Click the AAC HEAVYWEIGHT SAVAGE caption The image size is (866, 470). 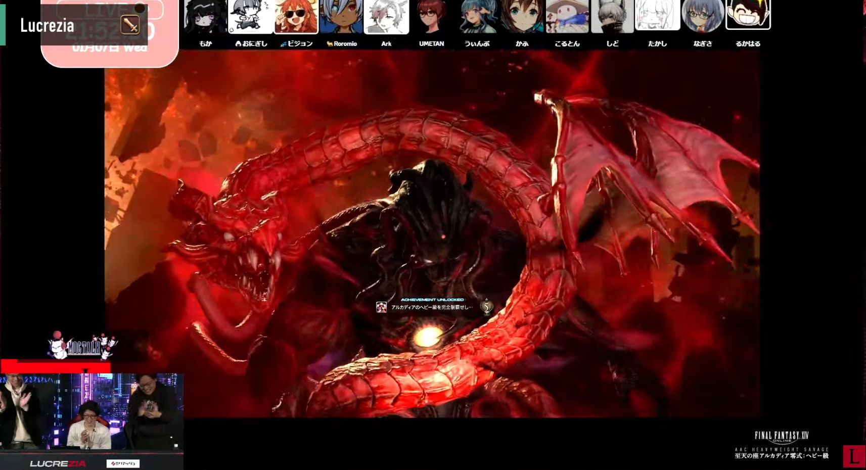pyautogui.click(x=782, y=449)
